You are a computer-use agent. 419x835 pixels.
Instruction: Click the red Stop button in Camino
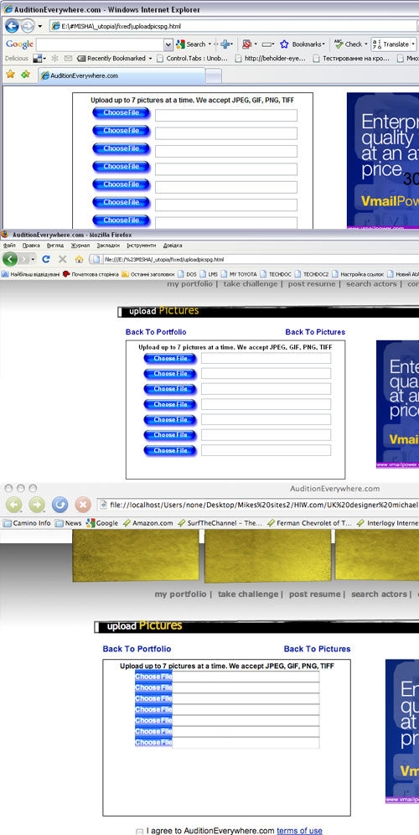(x=82, y=504)
